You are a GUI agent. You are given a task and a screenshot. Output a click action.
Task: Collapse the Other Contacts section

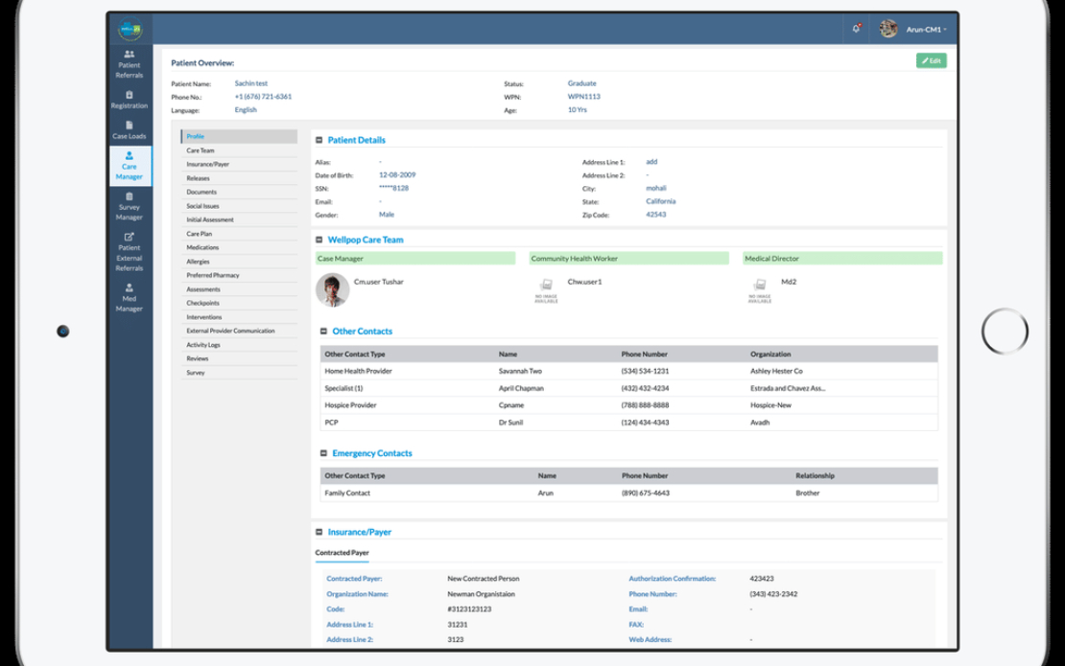point(323,332)
